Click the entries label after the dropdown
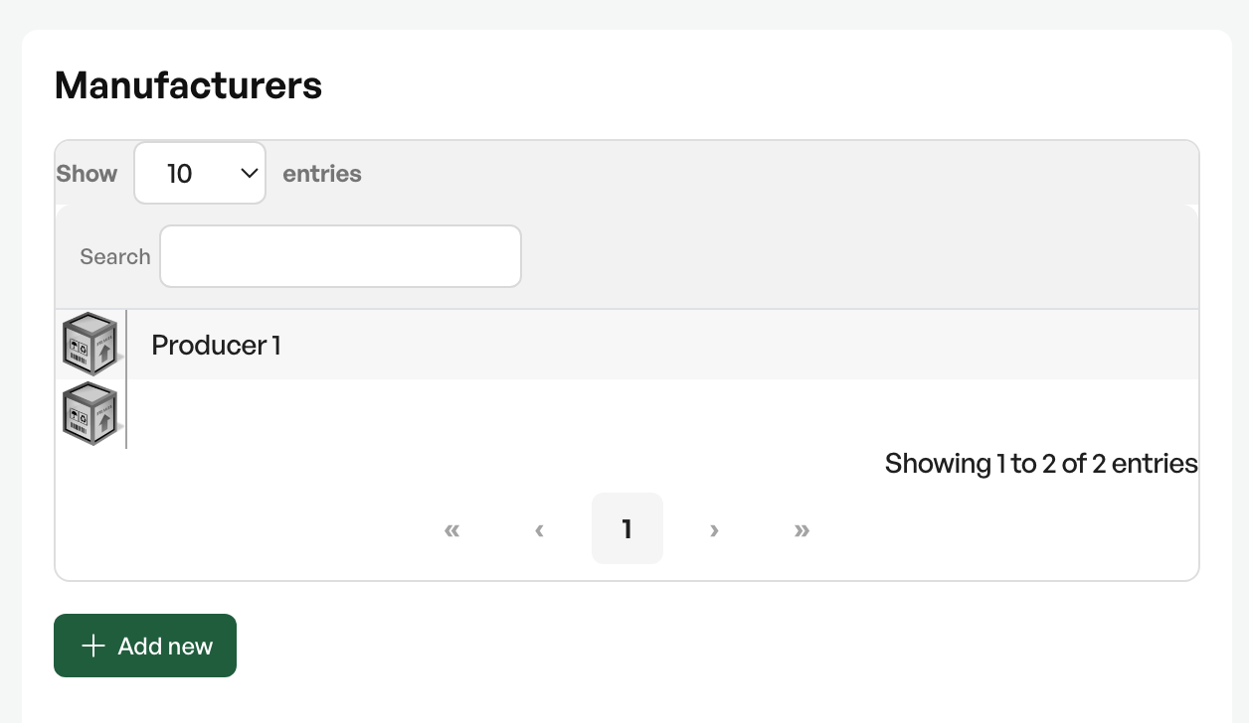The height and width of the screenshot is (723, 1249). tap(322, 174)
